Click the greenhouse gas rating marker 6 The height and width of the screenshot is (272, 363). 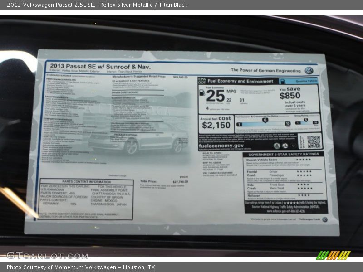(x=265, y=120)
